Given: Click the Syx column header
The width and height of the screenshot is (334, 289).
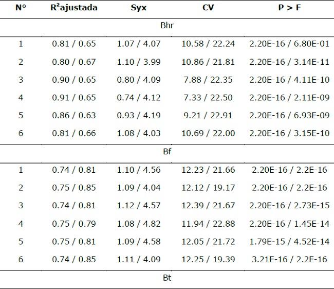Looking at the screenshot, I should click(x=139, y=8).
